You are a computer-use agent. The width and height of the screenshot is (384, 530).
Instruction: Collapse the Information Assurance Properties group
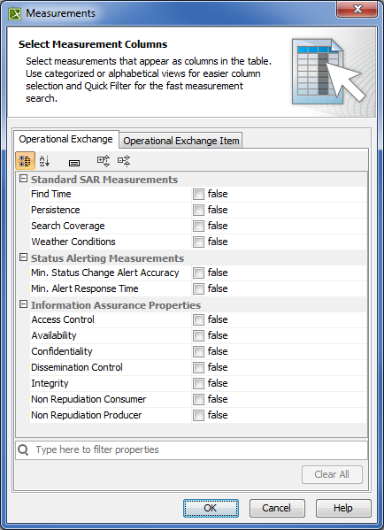coord(23,304)
